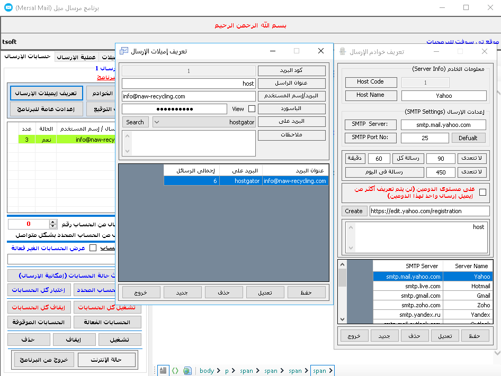Save the email with 'حفظ' in emails dialog

point(306,292)
